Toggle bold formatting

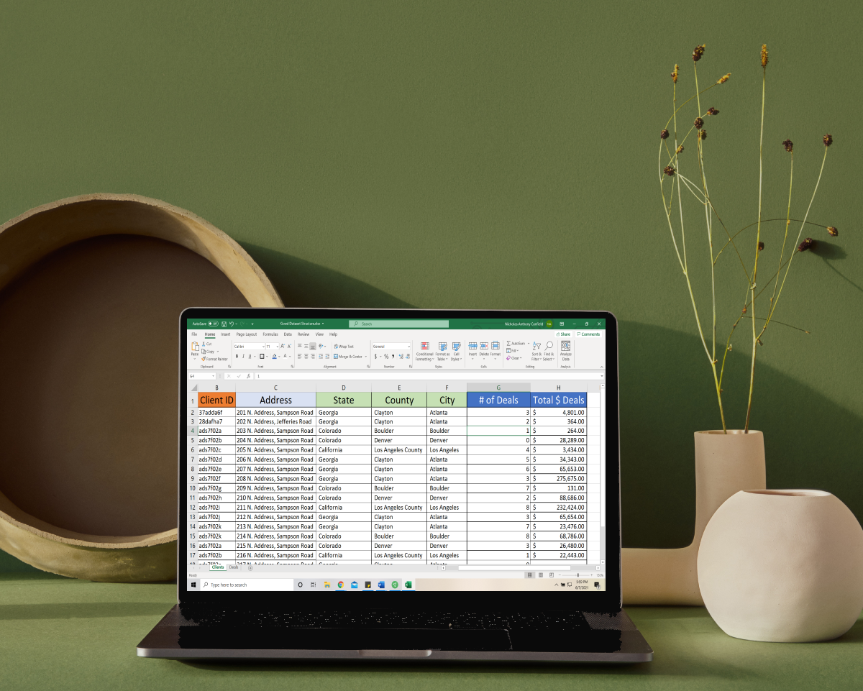point(237,356)
